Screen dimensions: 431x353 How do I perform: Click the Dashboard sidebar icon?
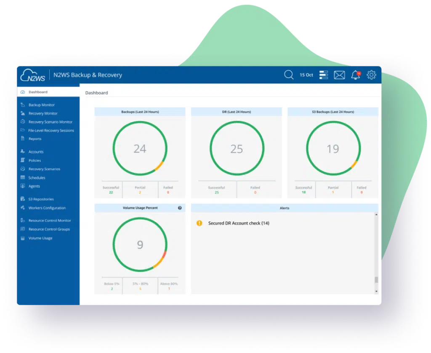(x=23, y=92)
